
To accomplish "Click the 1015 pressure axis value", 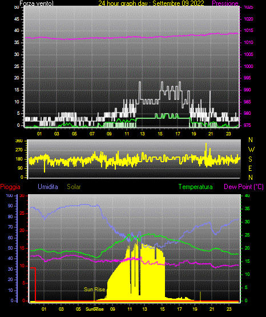I will tap(249, 30).
